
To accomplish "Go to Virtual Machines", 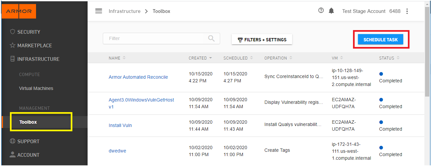I will [36, 88].
